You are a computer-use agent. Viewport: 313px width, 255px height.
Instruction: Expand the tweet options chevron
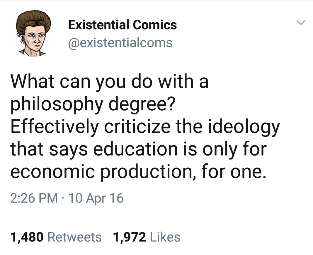pos(301,23)
